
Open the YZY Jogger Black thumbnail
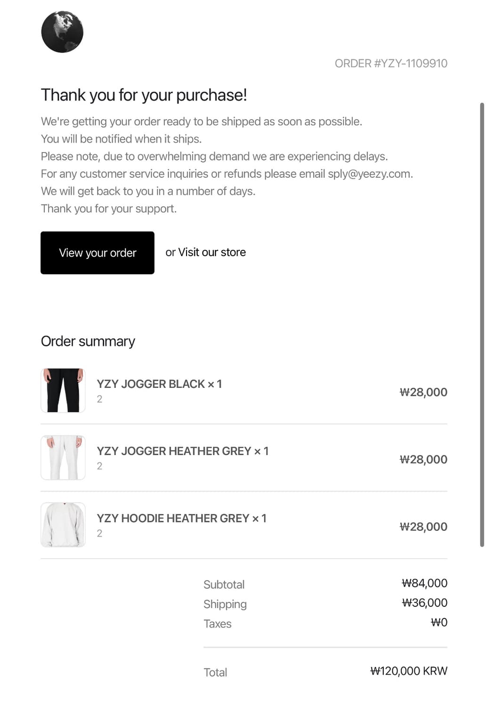pos(63,390)
